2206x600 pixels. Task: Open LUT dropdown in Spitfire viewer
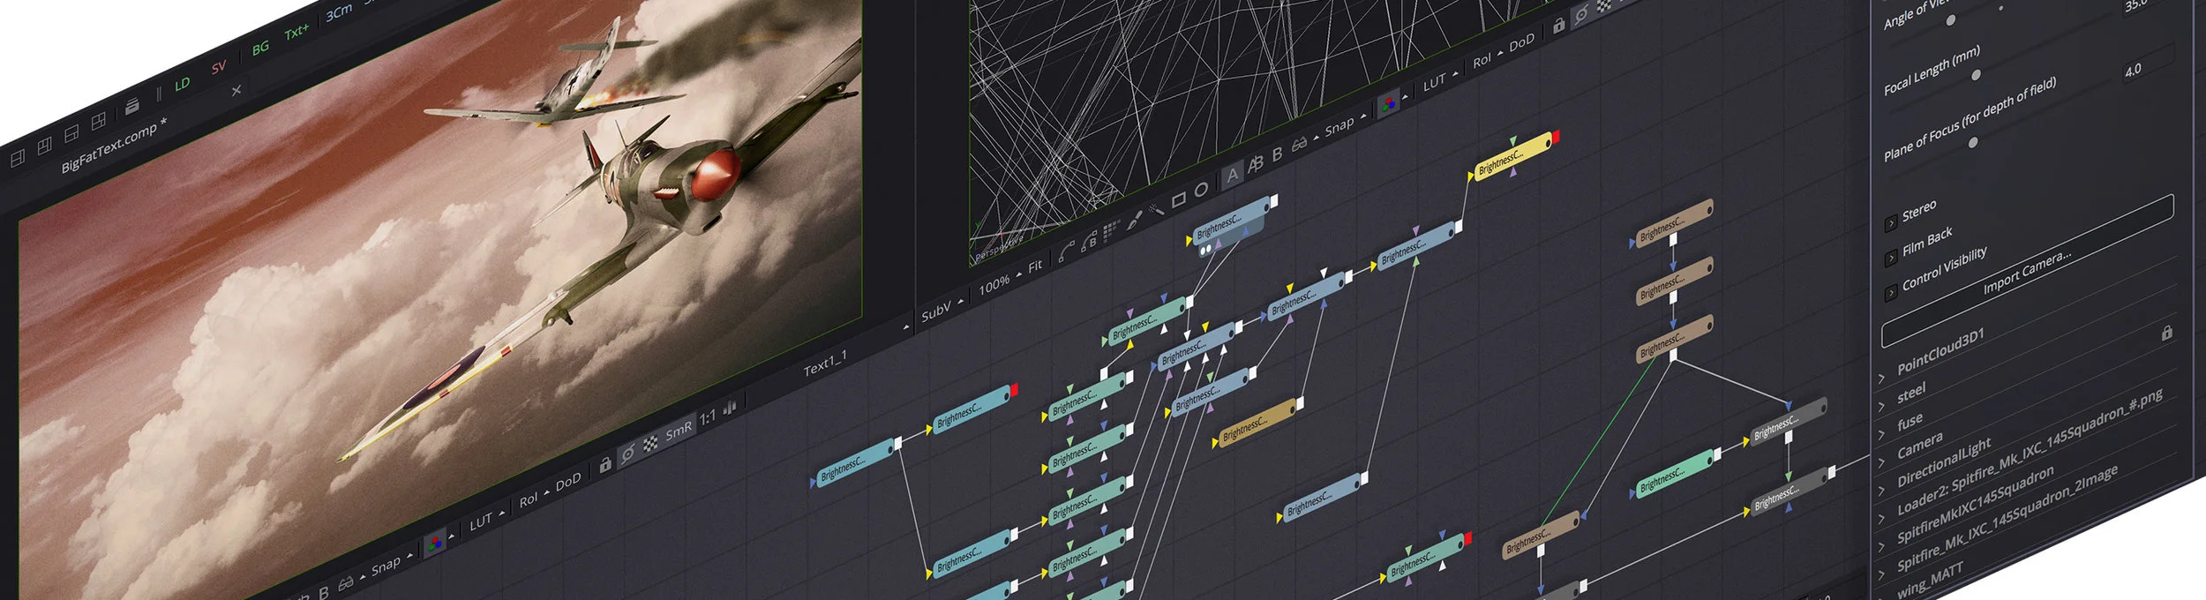[x=486, y=519]
